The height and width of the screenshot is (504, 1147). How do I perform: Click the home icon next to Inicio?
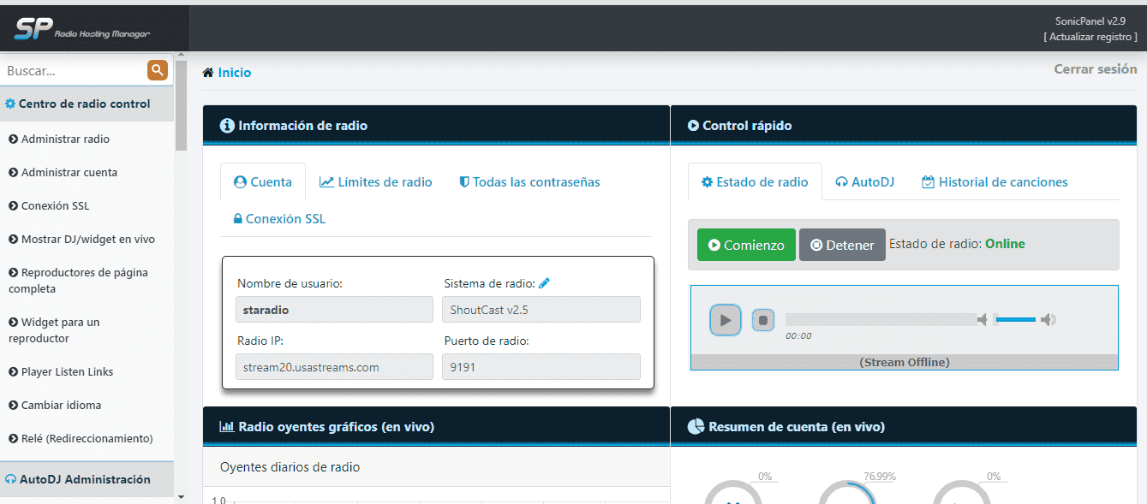pos(208,73)
